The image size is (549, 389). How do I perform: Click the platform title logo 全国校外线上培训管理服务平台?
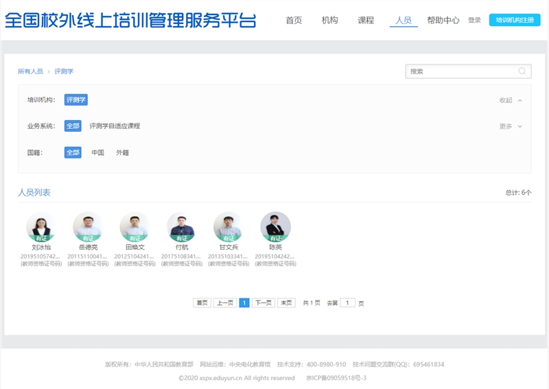(x=130, y=21)
